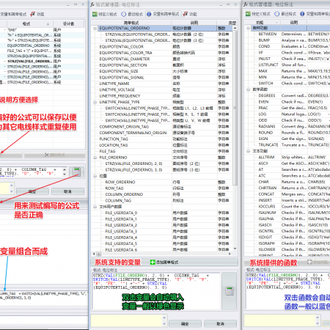Select the ROUND function in right window
This screenshot has height=330, width=330.
click(x=265, y=133)
